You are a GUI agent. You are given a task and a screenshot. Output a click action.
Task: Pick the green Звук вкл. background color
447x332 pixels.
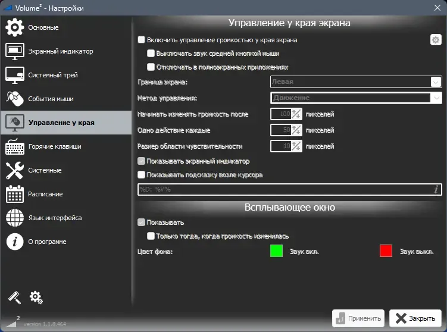(x=276, y=250)
